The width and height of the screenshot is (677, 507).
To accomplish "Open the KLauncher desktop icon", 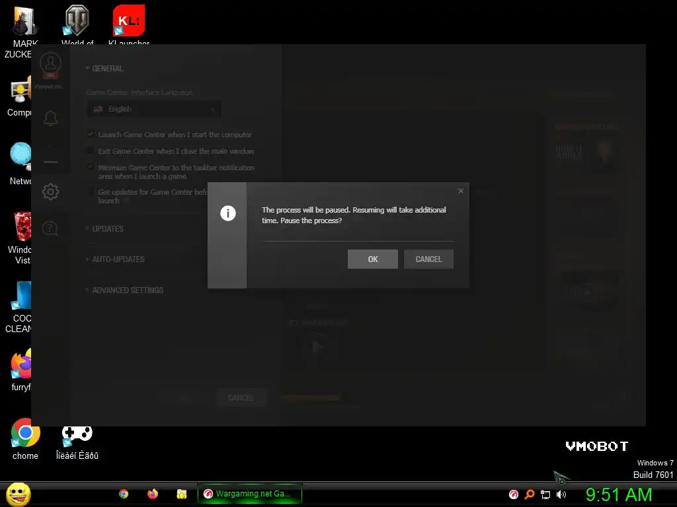I will pos(129,26).
